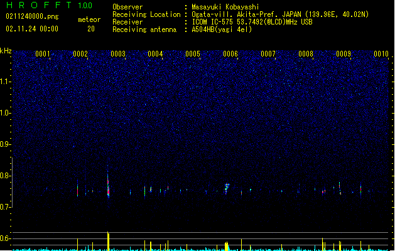395x251 pixels.
Task: Click the meteor label above the count
Action: click(89, 19)
